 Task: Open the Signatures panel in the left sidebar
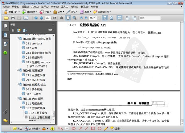(5, 44)
